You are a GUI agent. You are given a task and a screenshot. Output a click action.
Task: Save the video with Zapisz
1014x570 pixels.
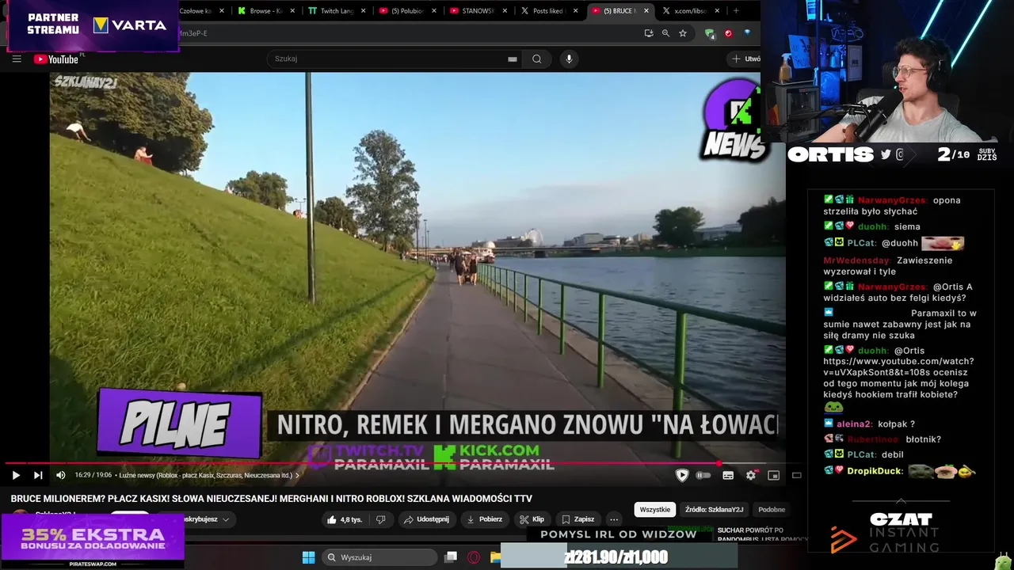click(x=578, y=519)
